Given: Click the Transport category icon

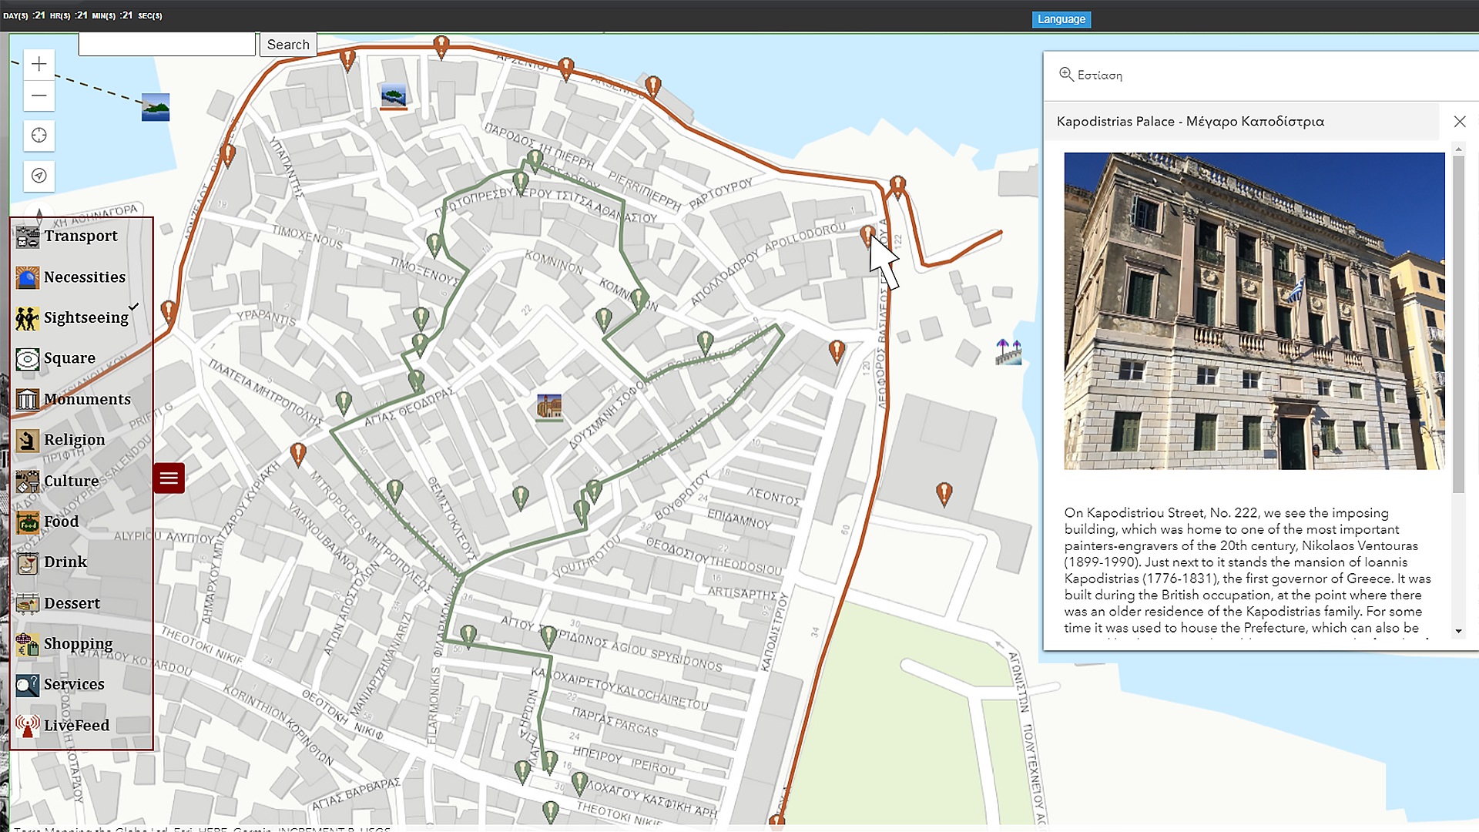Looking at the screenshot, I should (28, 237).
